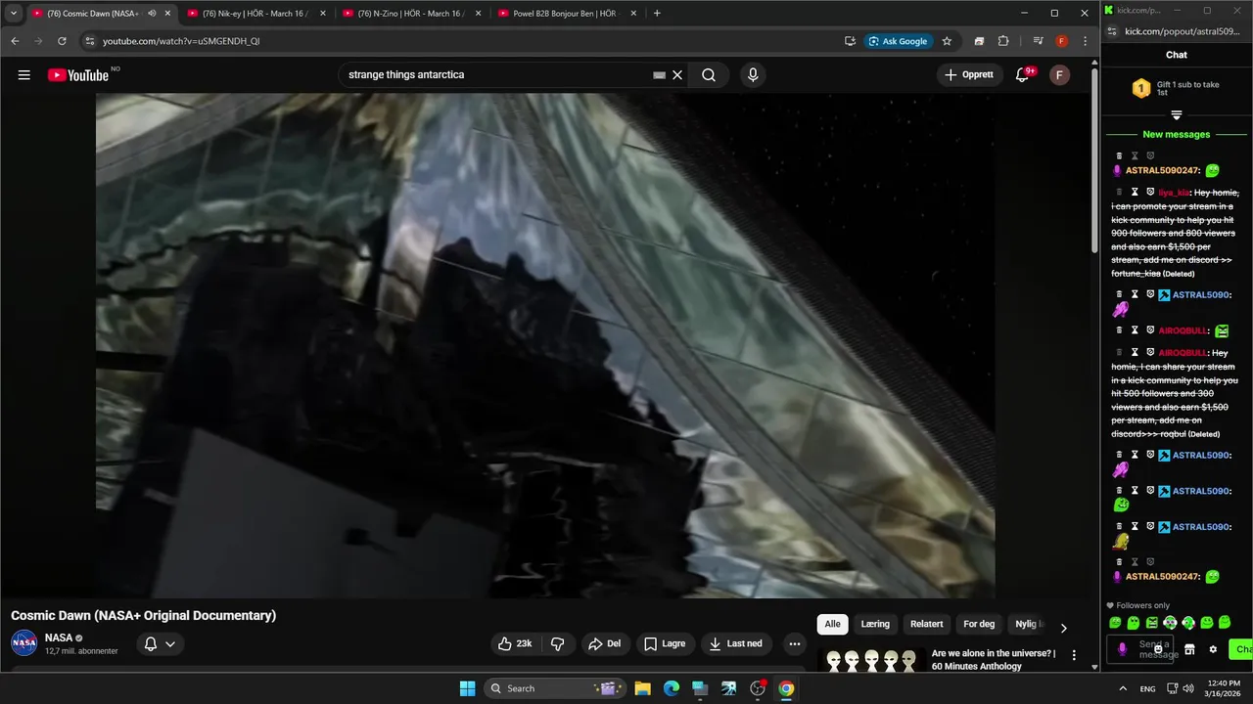The image size is (1253, 704).
Task: Open Chrome extensions puzzle icon
Action: [x=1003, y=41]
